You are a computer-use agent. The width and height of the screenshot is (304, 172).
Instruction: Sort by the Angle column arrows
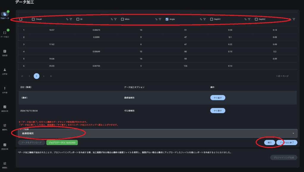click(x=201, y=19)
